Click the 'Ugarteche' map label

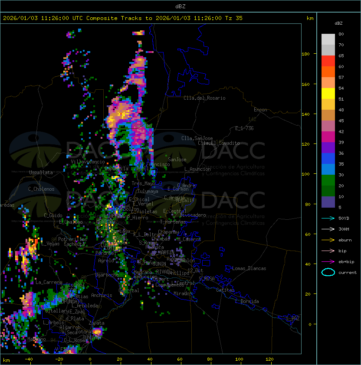pyautogui.click(x=107, y=275)
